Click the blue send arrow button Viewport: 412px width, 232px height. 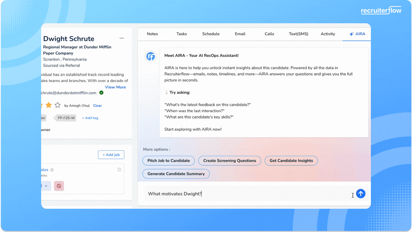click(x=361, y=194)
